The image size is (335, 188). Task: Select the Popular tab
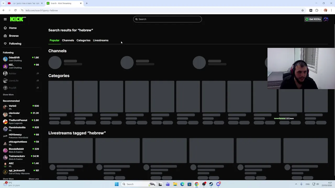(x=54, y=40)
